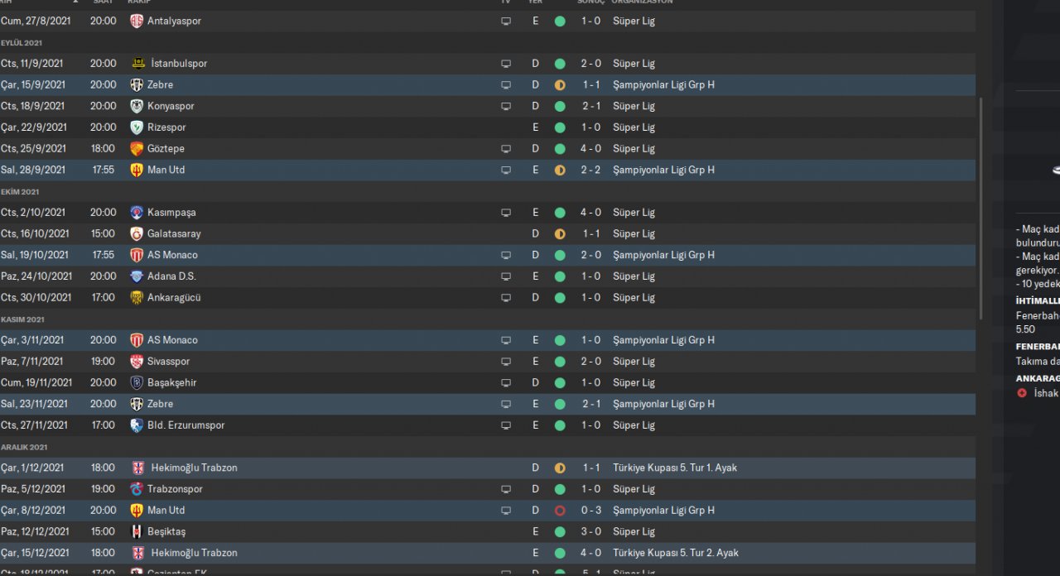Open the Antalyaspor team name link
Image resolution: width=1060 pixels, height=576 pixels.
click(174, 22)
